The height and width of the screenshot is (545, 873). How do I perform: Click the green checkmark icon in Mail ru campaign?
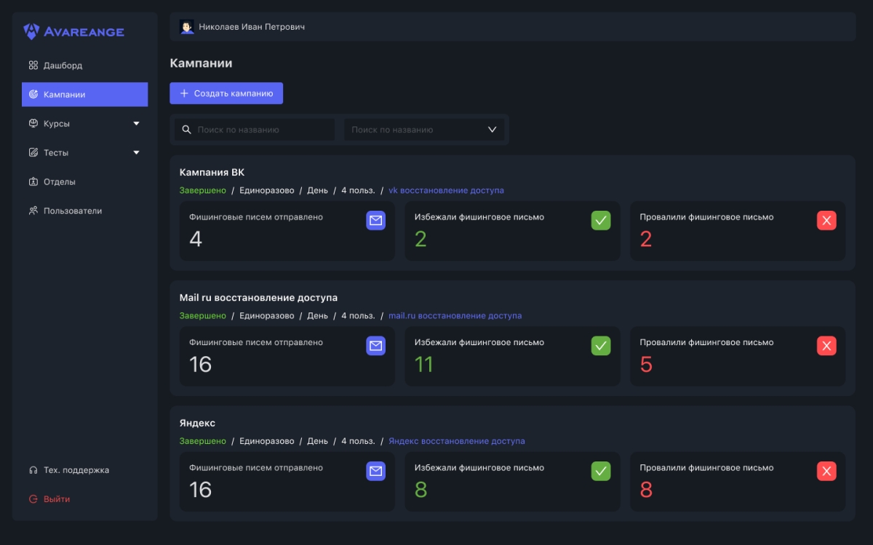click(601, 346)
